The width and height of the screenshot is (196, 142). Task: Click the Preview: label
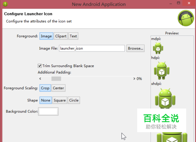pos(172,33)
